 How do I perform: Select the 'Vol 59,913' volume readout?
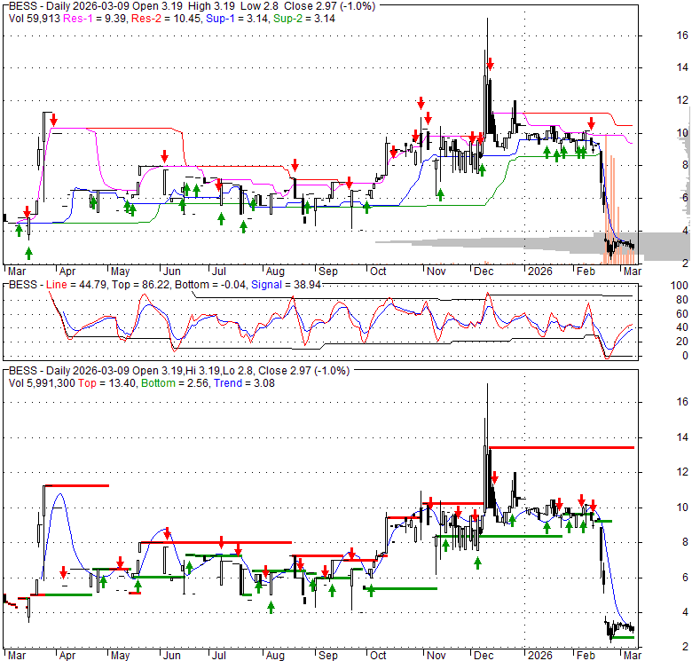pyautogui.click(x=35, y=19)
